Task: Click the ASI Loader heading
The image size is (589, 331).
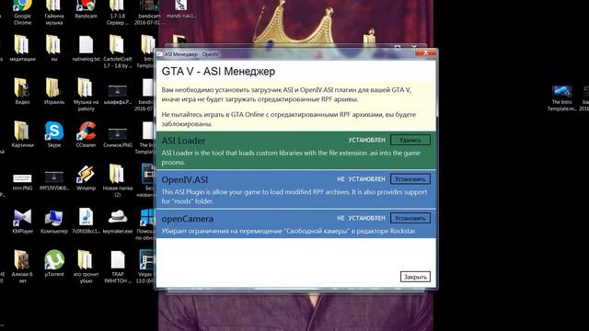Action: pos(183,141)
